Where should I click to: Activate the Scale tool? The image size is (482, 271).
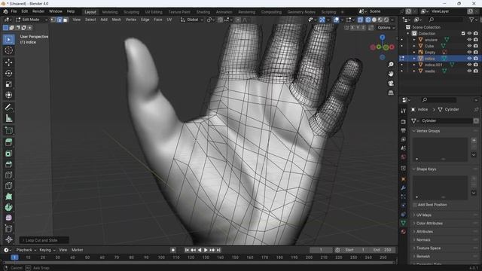tap(8, 84)
